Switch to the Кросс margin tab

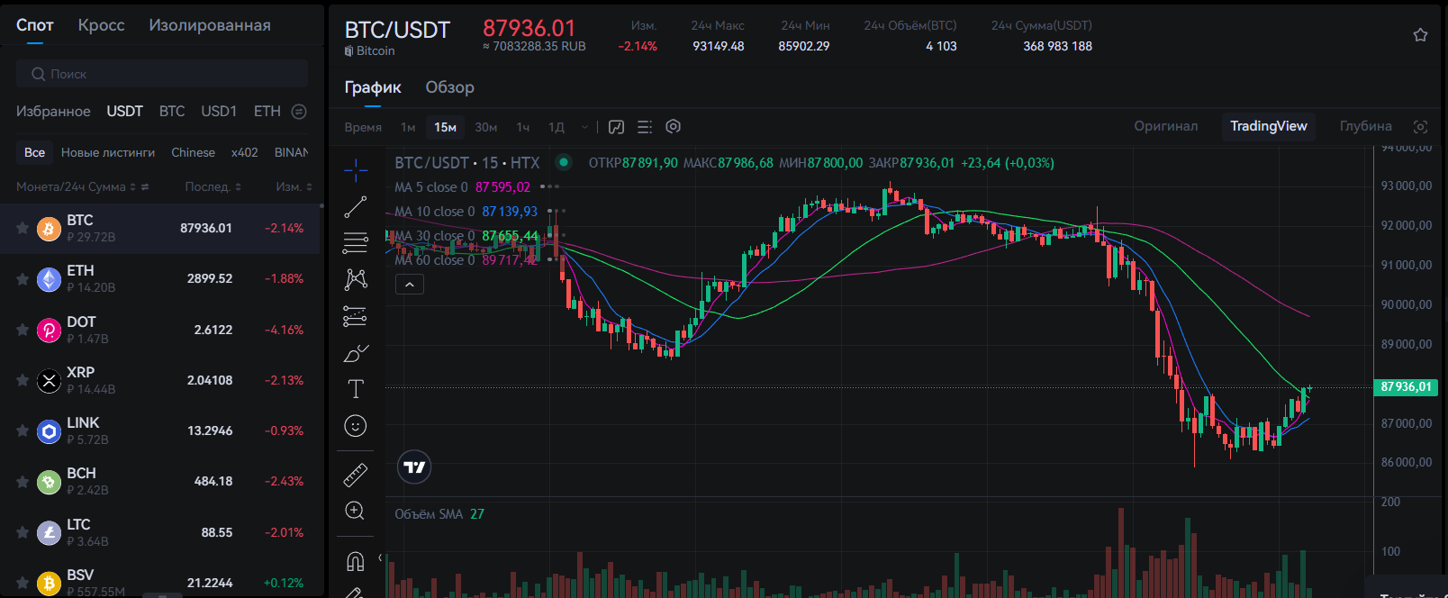(101, 25)
